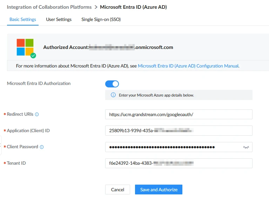Click the Redirect URIs info icon
This screenshot has height=200, width=269.
coord(37,114)
